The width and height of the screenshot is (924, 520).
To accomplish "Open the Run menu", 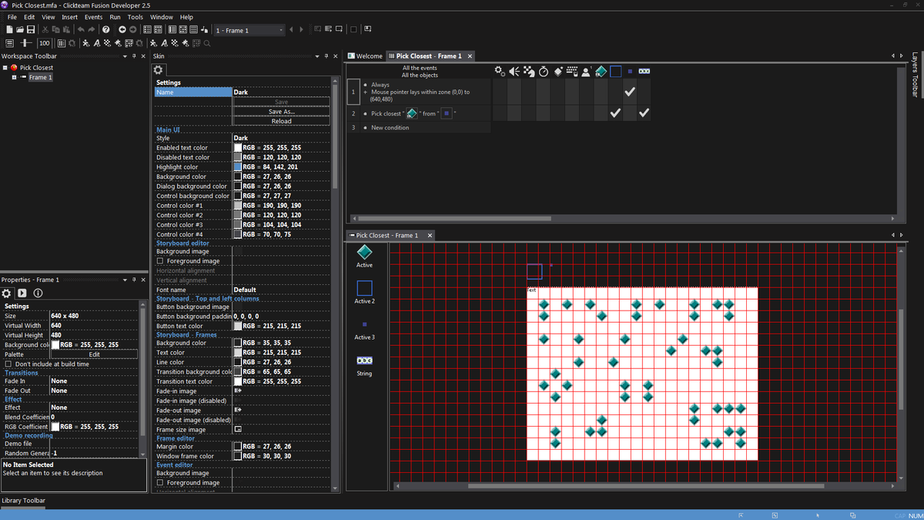I will tap(115, 17).
